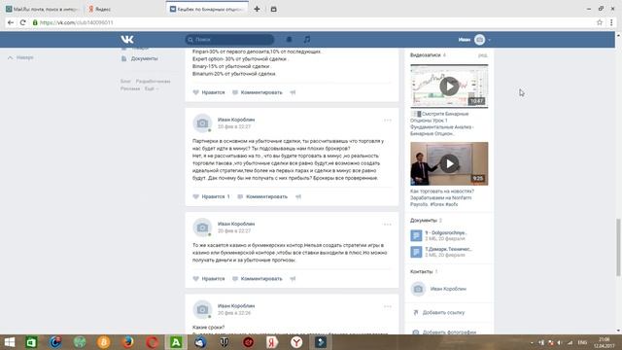The image size is (622, 350).
Task: Share the Finpari cashback post
Action: tap(293, 92)
